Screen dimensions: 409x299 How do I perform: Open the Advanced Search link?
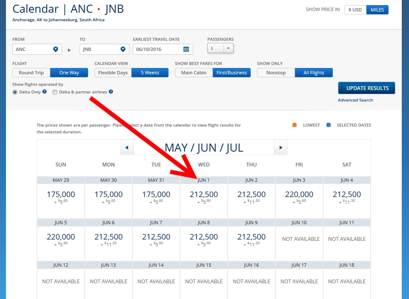point(355,100)
